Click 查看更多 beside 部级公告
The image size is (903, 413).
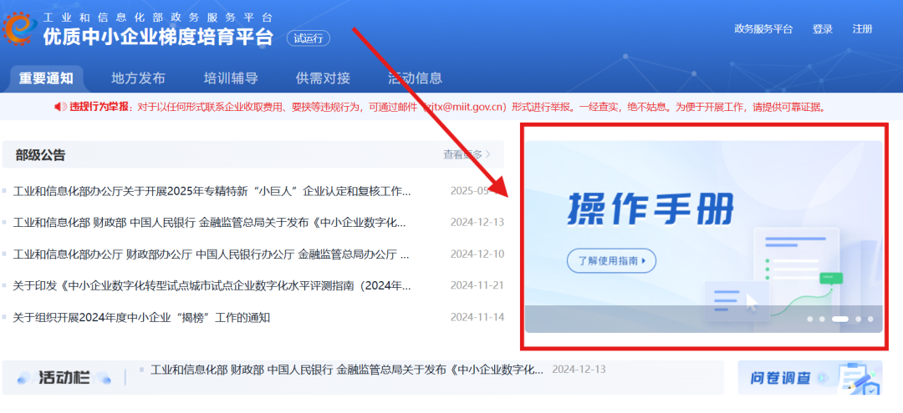point(467,154)
